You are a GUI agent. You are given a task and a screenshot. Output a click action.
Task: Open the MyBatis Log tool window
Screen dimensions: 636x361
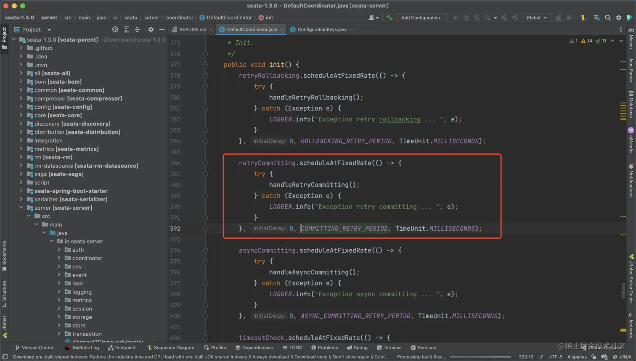82,348
